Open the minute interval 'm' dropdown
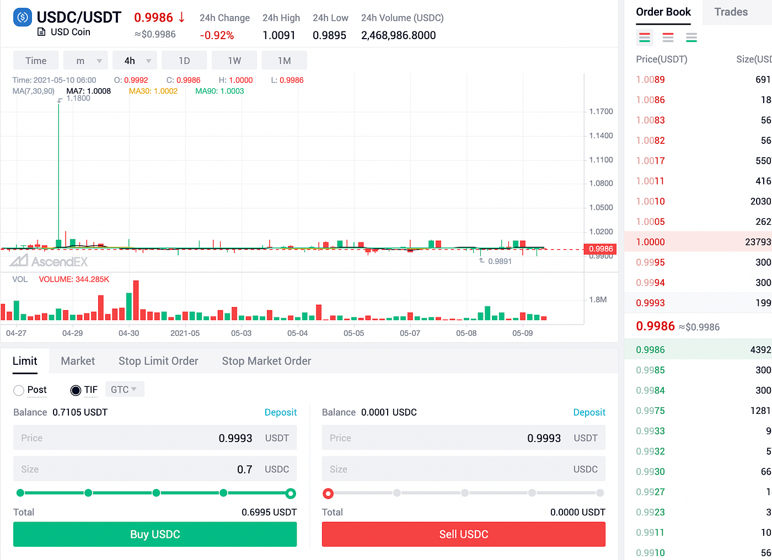Screen dimensions: 772x560 (85, 61)
